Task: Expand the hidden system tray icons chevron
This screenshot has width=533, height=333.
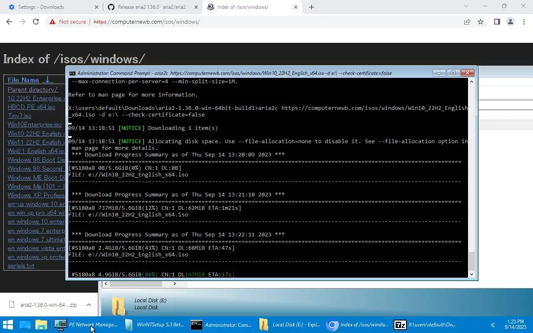Action: pos(493,325)
